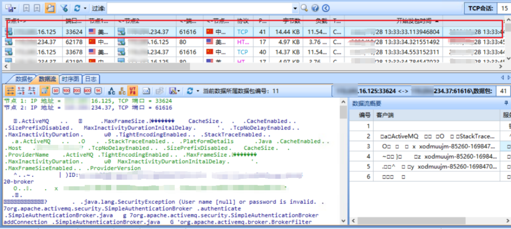Toggle the node 1 to 2 direction button
The width and height of the screenshot is (511, 229).
pos(20,91)
